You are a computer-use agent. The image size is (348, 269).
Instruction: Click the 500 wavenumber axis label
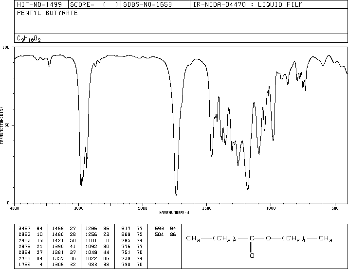pyautogui.click(x=335, y=208)
